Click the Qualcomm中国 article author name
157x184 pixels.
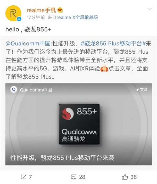click(x=36, y=90)
